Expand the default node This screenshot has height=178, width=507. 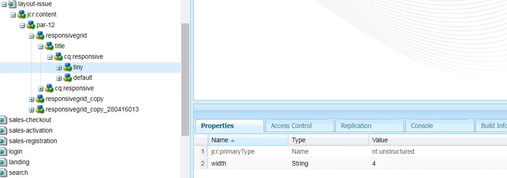pyautogui.click(x=59, y=78)
